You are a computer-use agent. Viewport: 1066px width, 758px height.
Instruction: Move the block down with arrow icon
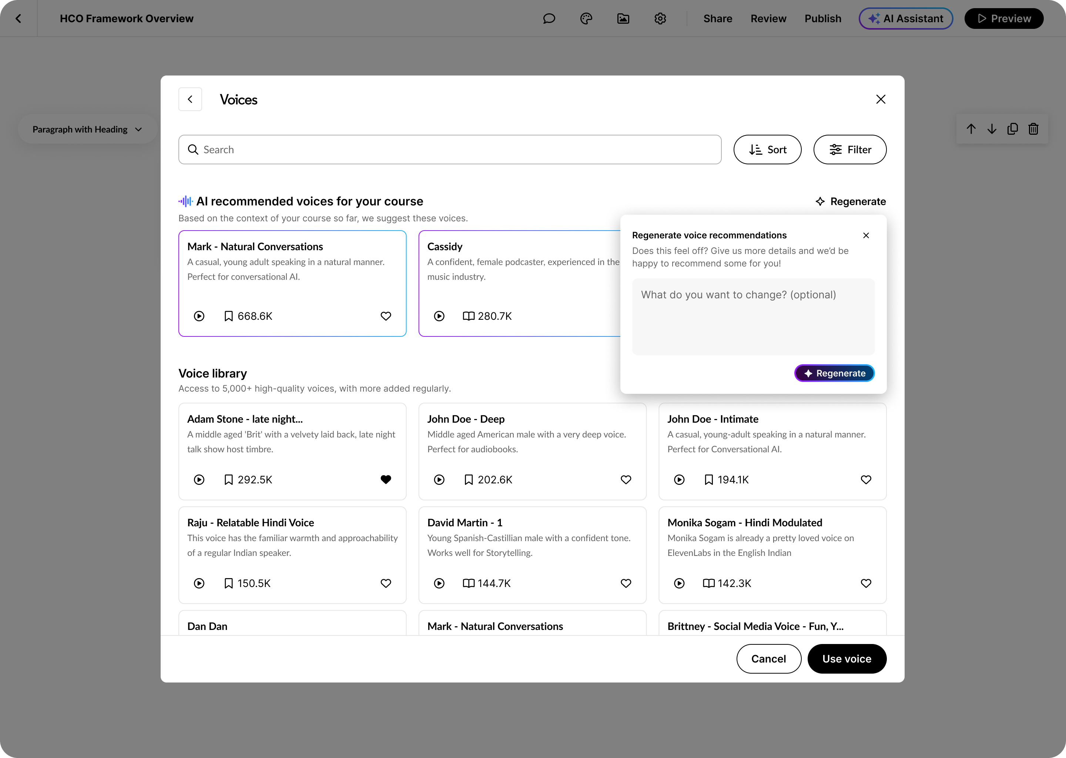click(x=992, y=129)
